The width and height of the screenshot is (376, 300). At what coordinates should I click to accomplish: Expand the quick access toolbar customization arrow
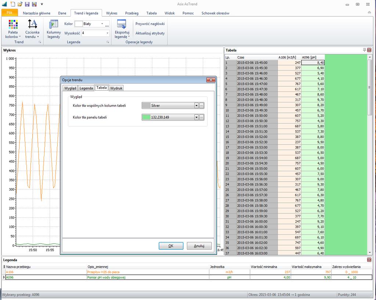click(x=42, y=4)
